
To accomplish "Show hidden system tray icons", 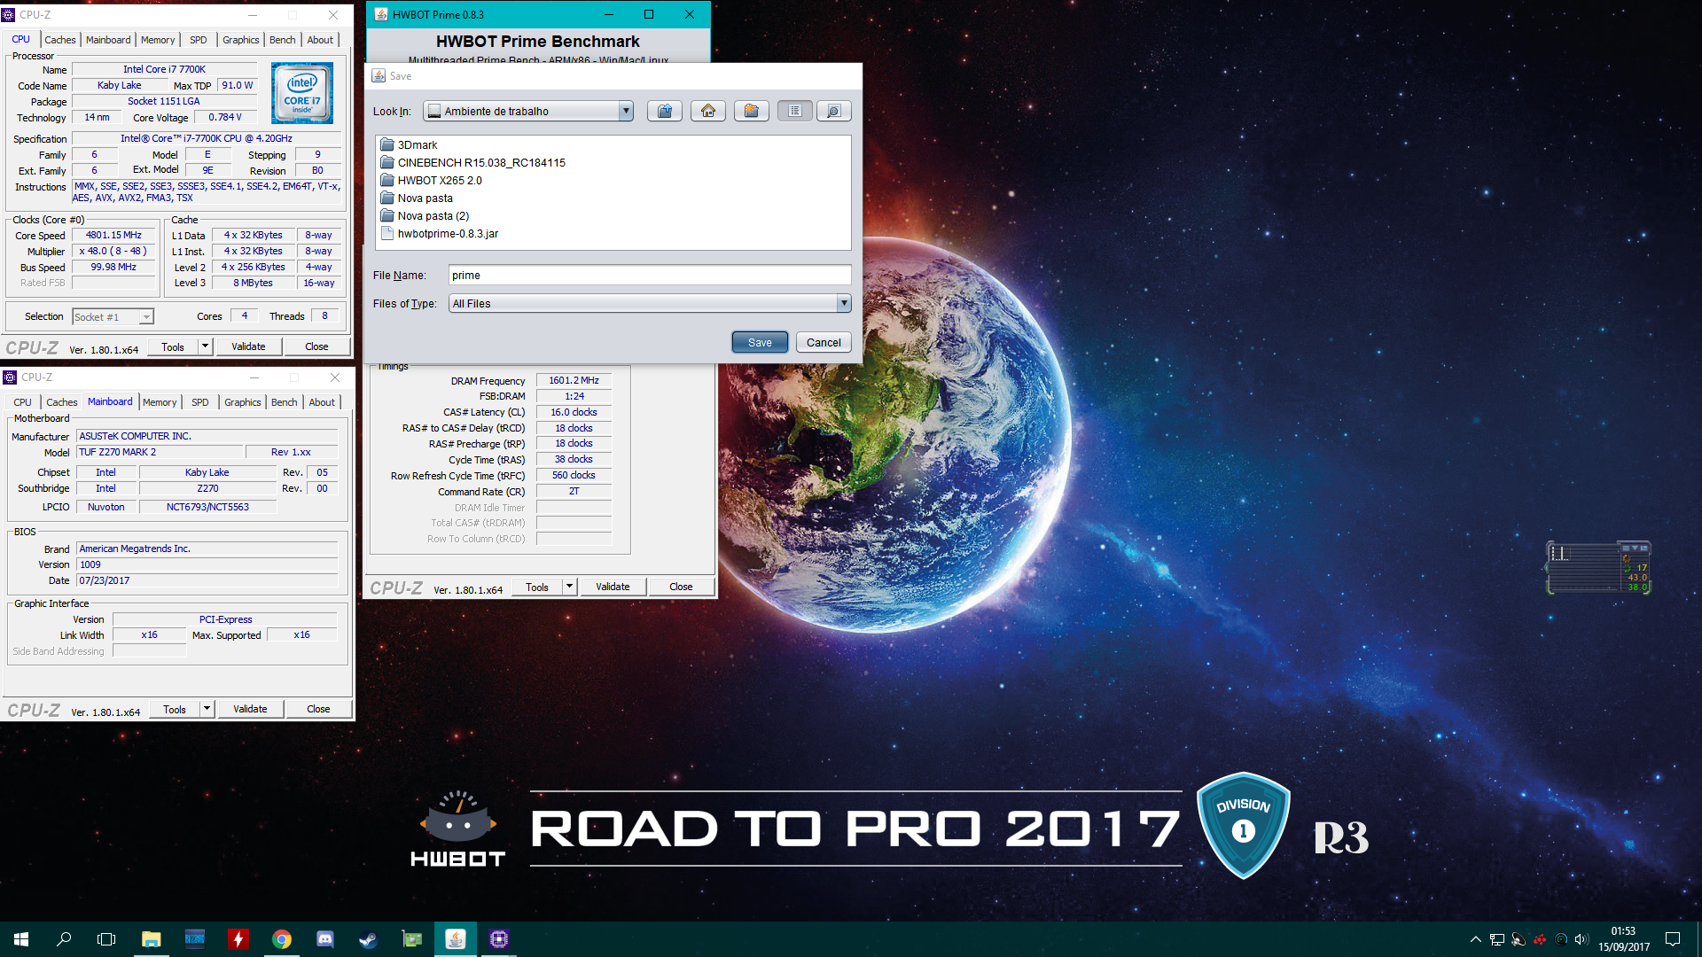I will pyautogui.click(x=1475, y=939).
